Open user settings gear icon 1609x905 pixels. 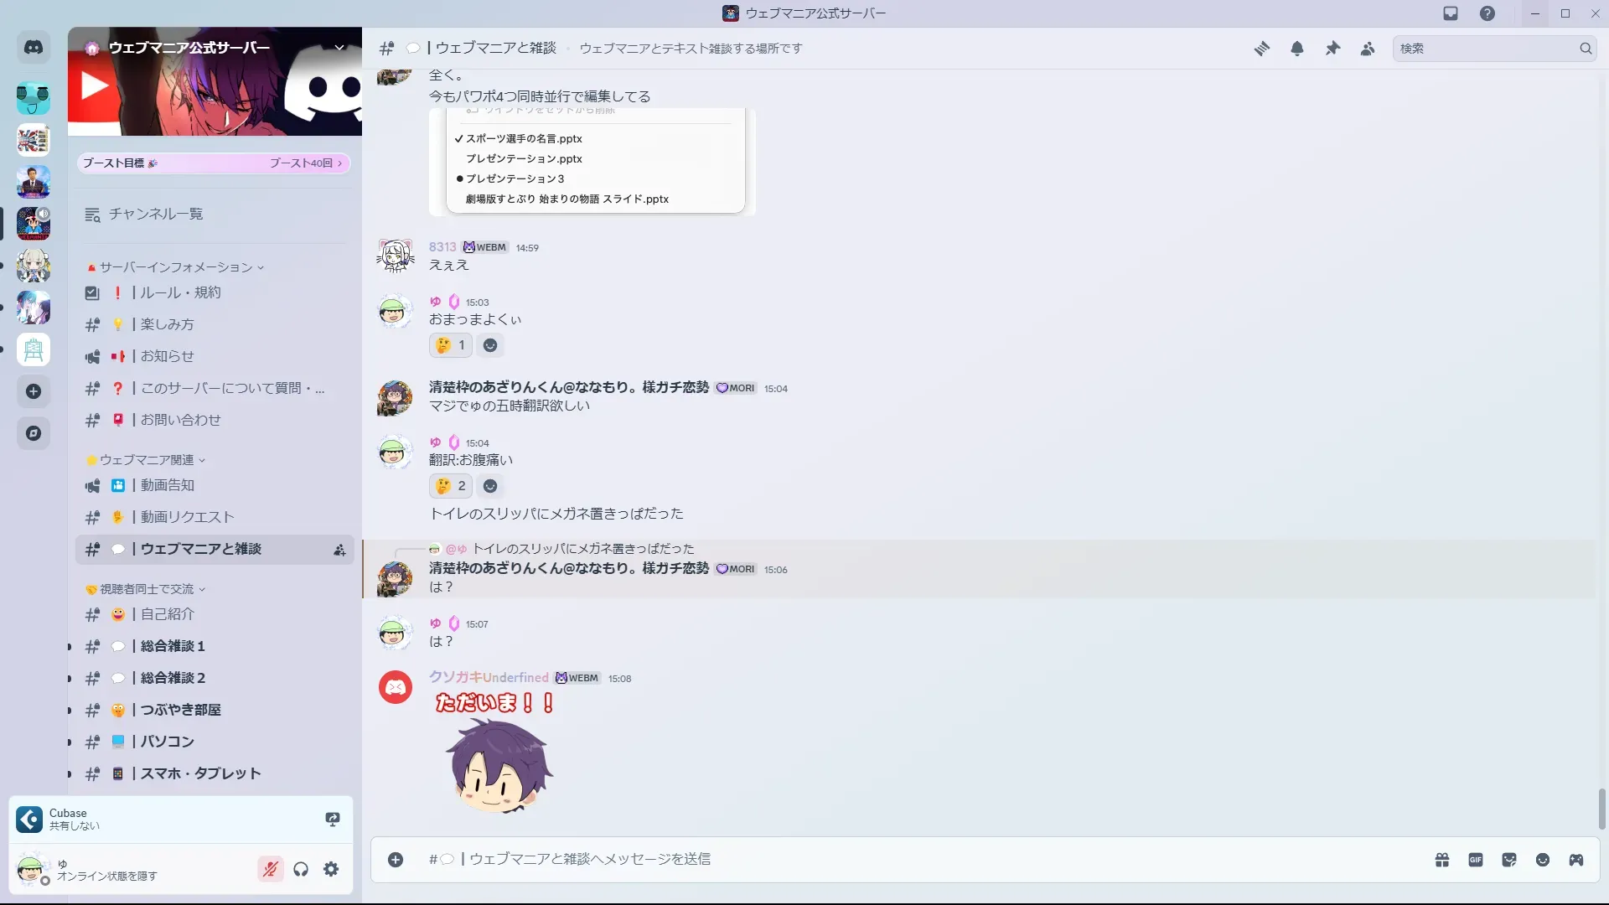tap(331, 869)
